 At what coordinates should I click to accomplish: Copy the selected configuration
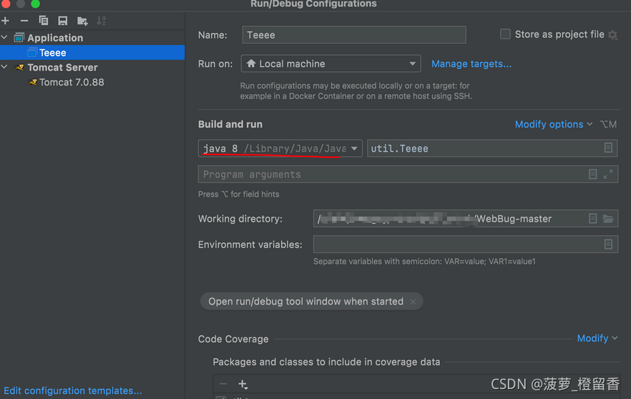pyautogui.click(x=44, y=21)
